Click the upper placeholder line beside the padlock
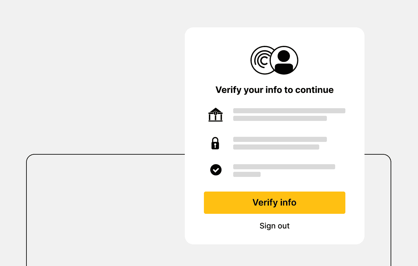This screenshot has width=418, height=266. pyautogui.click(x=280, y=139)
